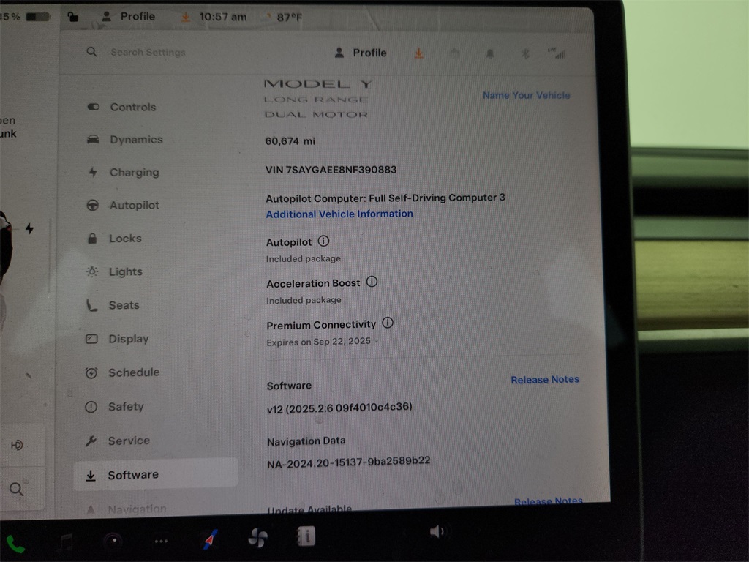Select Service in the settings sidebar

(x=117, y=441)
